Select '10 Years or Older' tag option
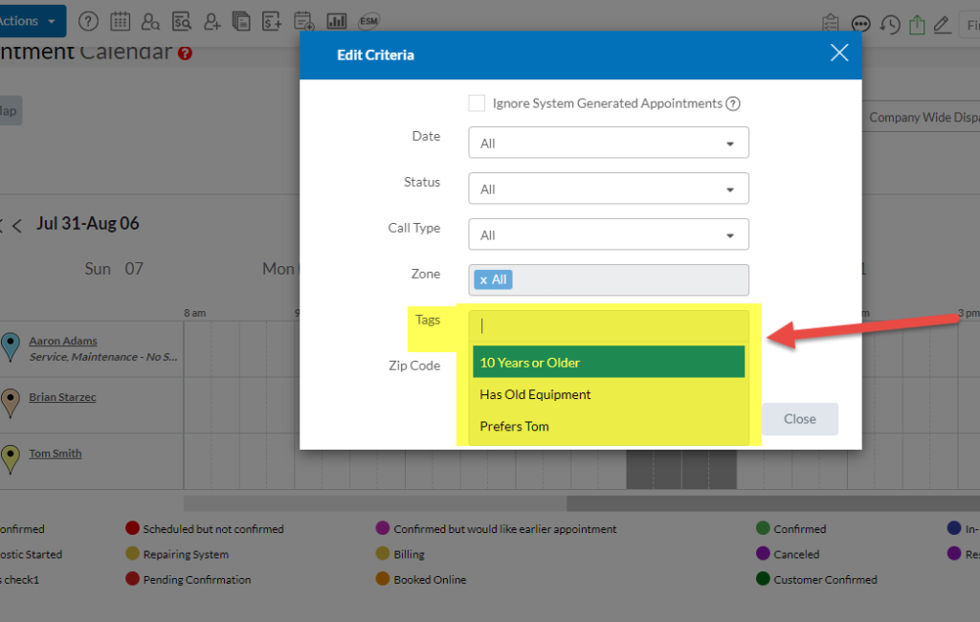This screenshot has width=980, height=622. coord(608,363)
